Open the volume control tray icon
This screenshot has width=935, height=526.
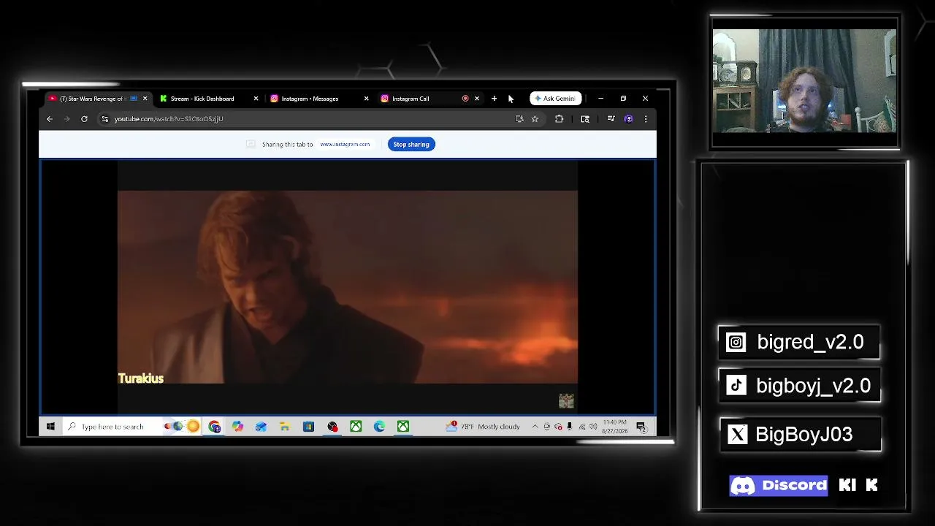tap(593, 427)
